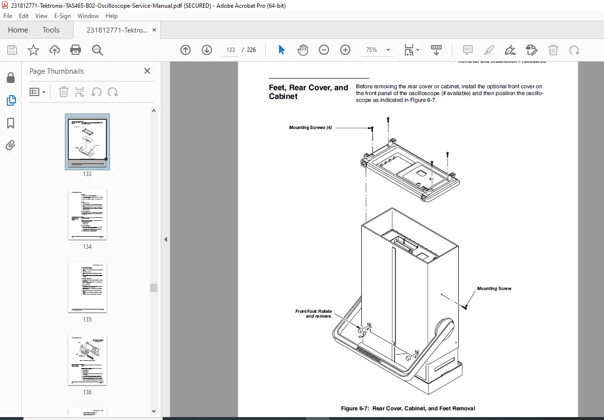
Task: Add a sticky note comment
Action: click(468, 50)
